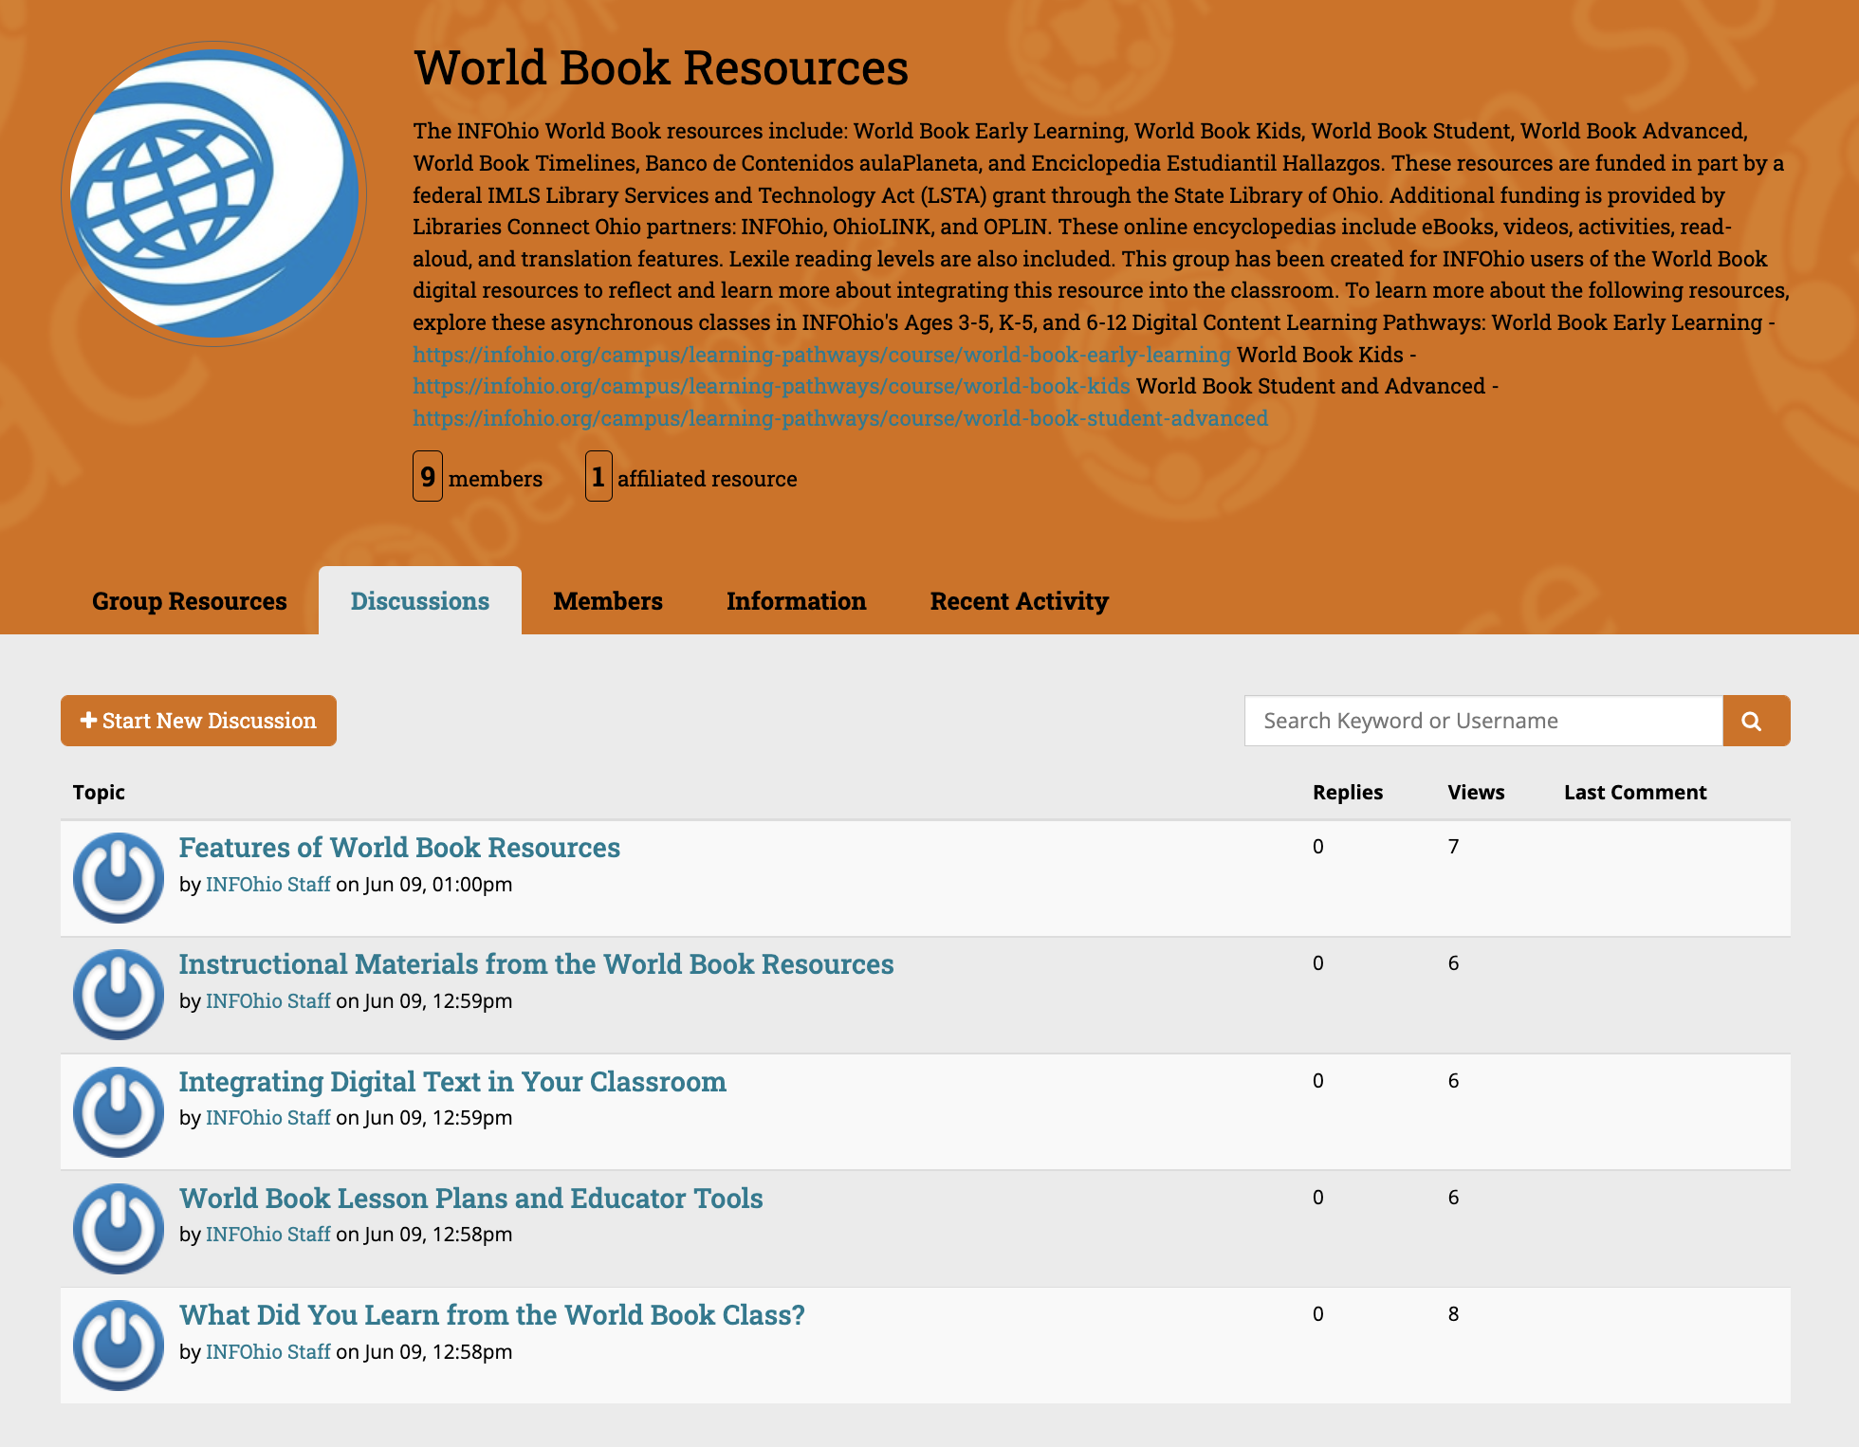Open Features of World Book Resources discussion
The height and width of the screenshot is (1447, 1859).
[x=399, y=848]
